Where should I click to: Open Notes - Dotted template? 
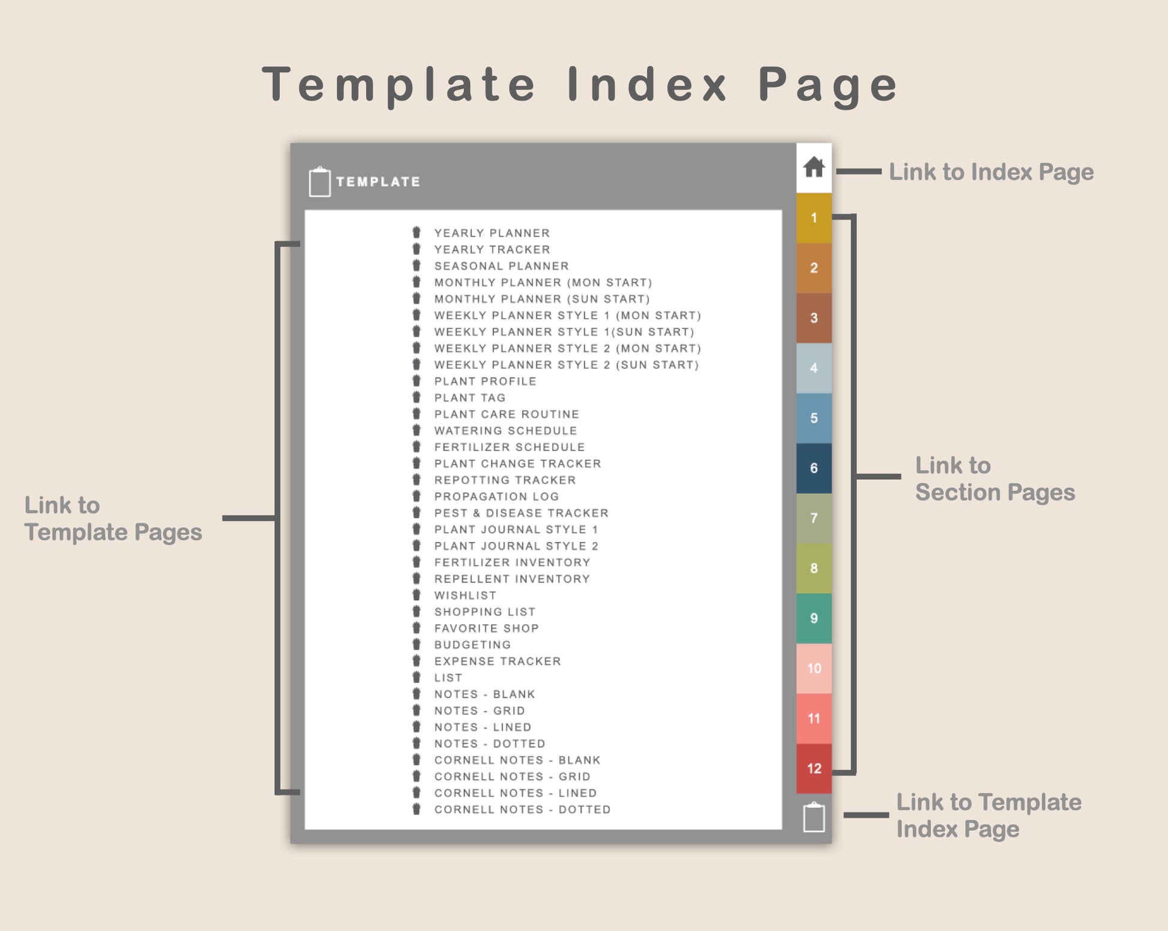point(489,744)
